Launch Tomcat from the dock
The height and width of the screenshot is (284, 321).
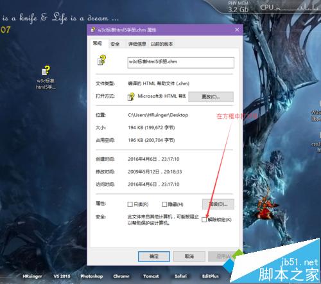point(151,276)
